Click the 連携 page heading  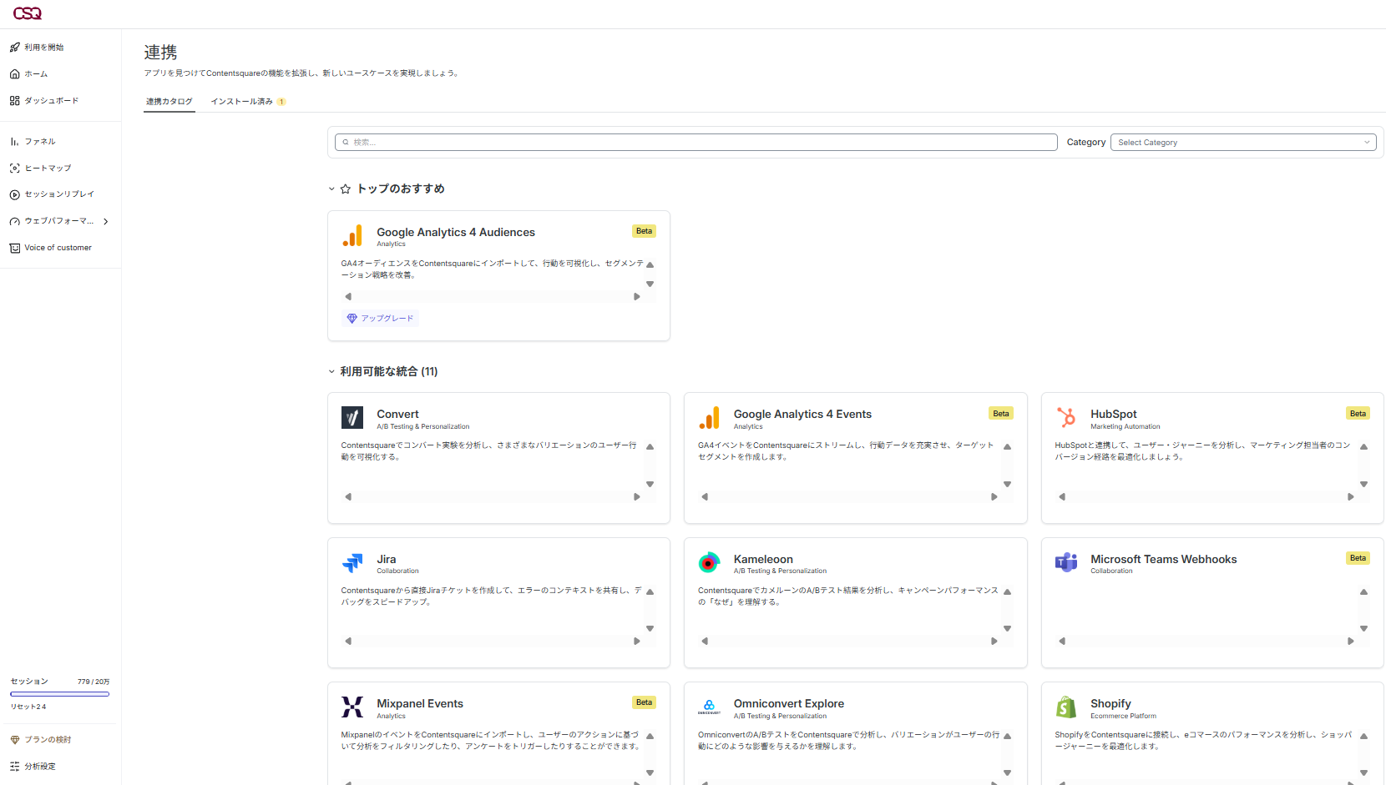pyautogui.click(x=160, y=53)
